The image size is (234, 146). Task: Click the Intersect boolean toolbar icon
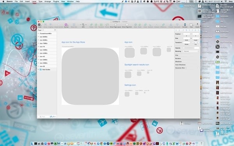click(157, 25)
